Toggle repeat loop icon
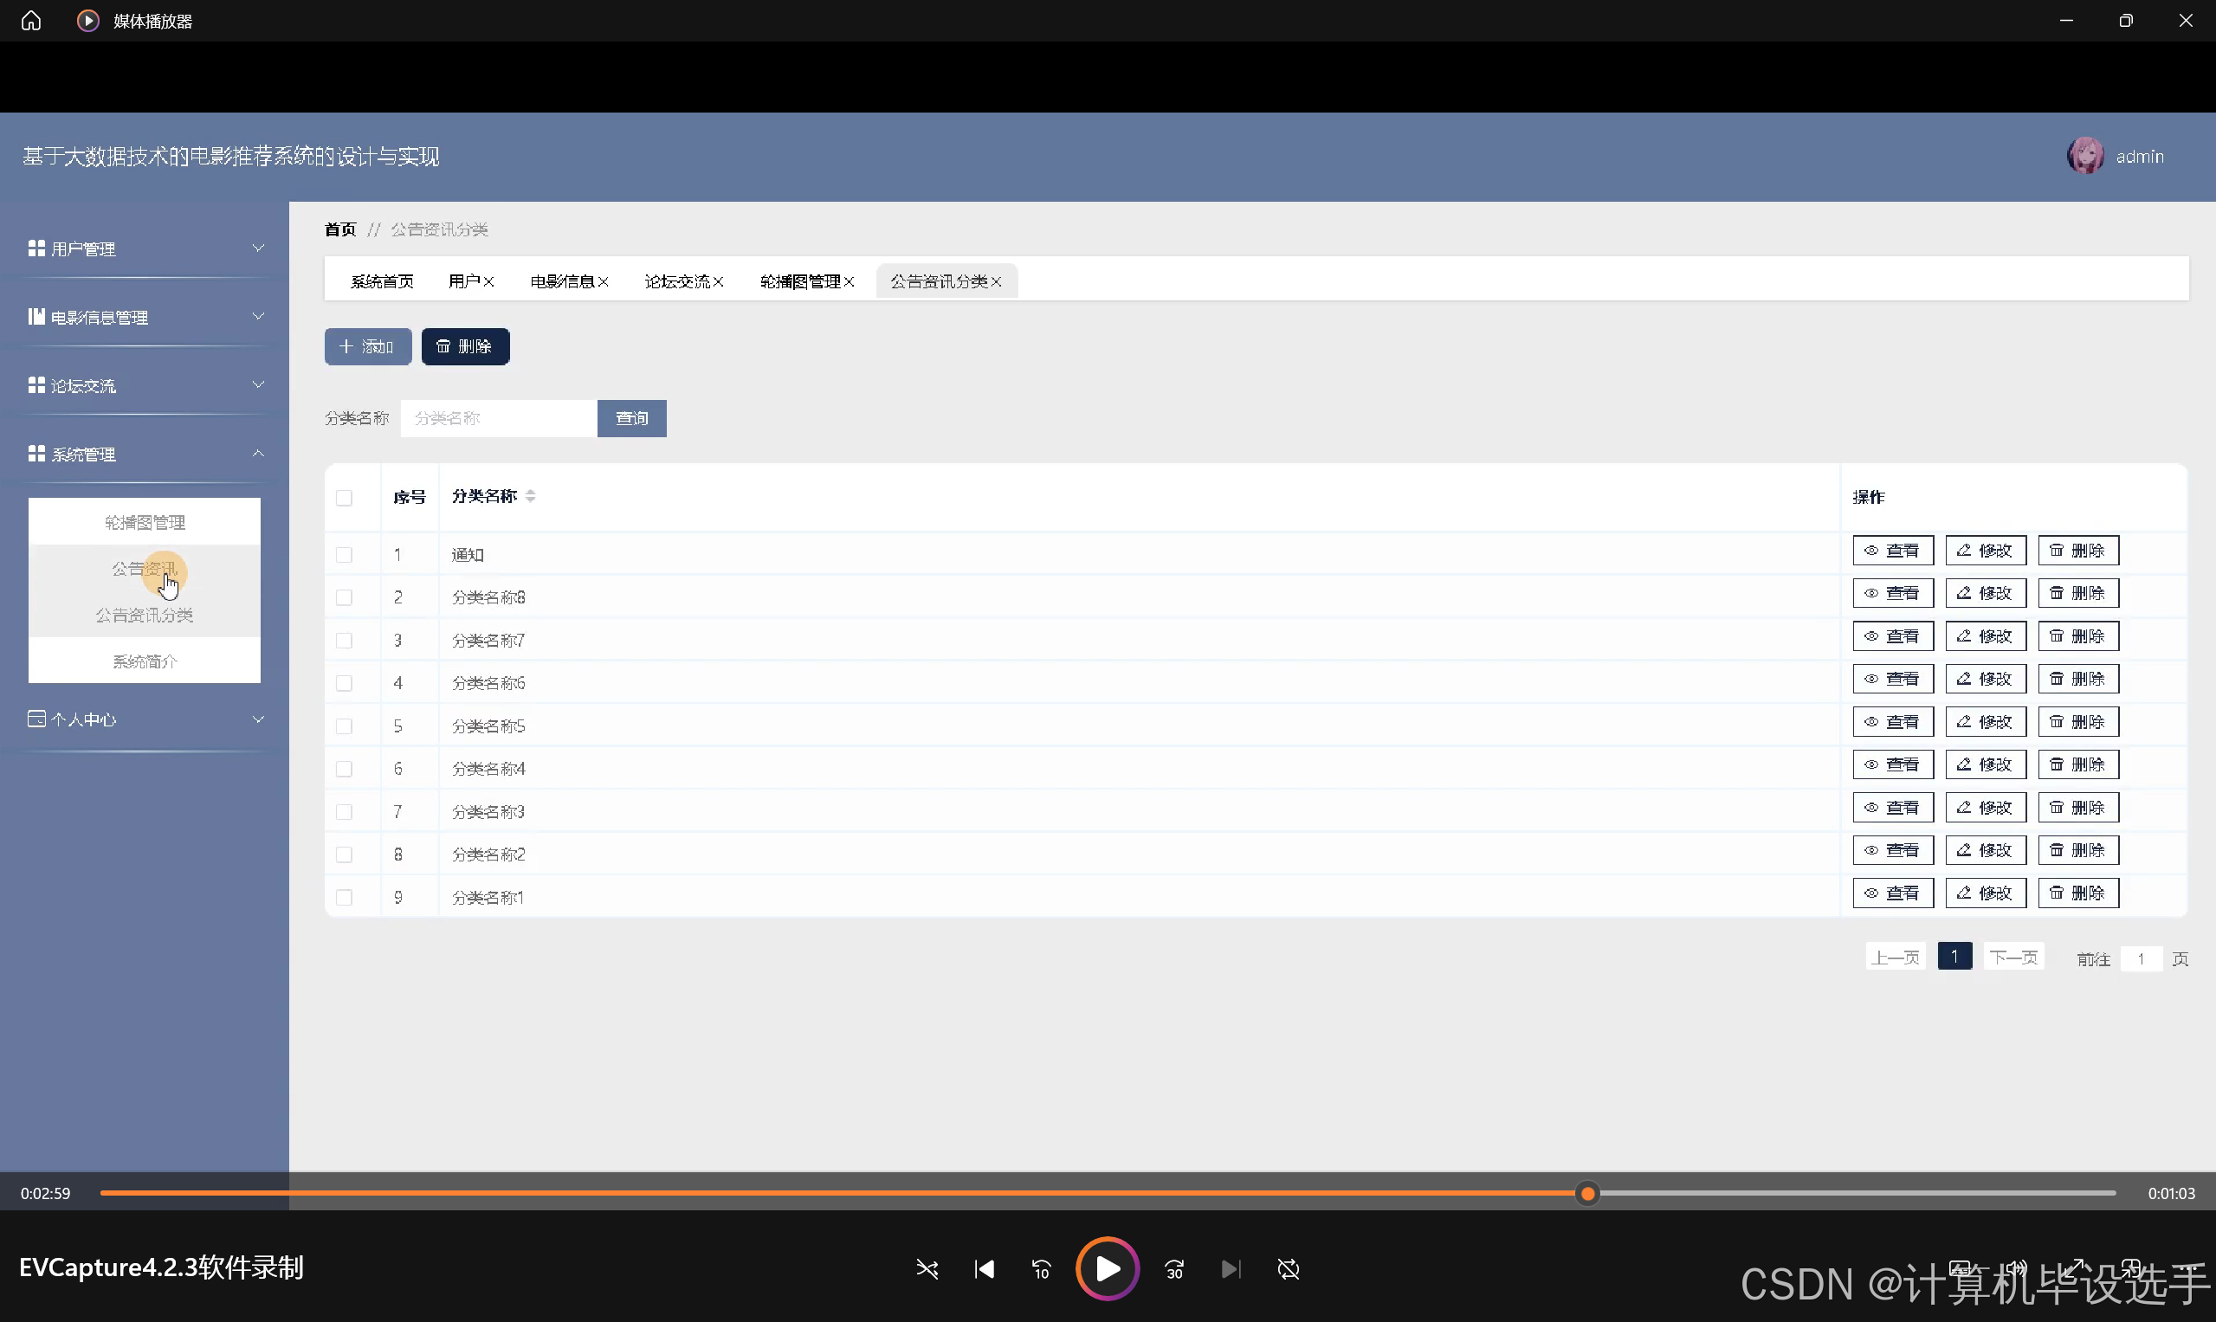The image size is (2216, 1322). coord(1289,1268)
